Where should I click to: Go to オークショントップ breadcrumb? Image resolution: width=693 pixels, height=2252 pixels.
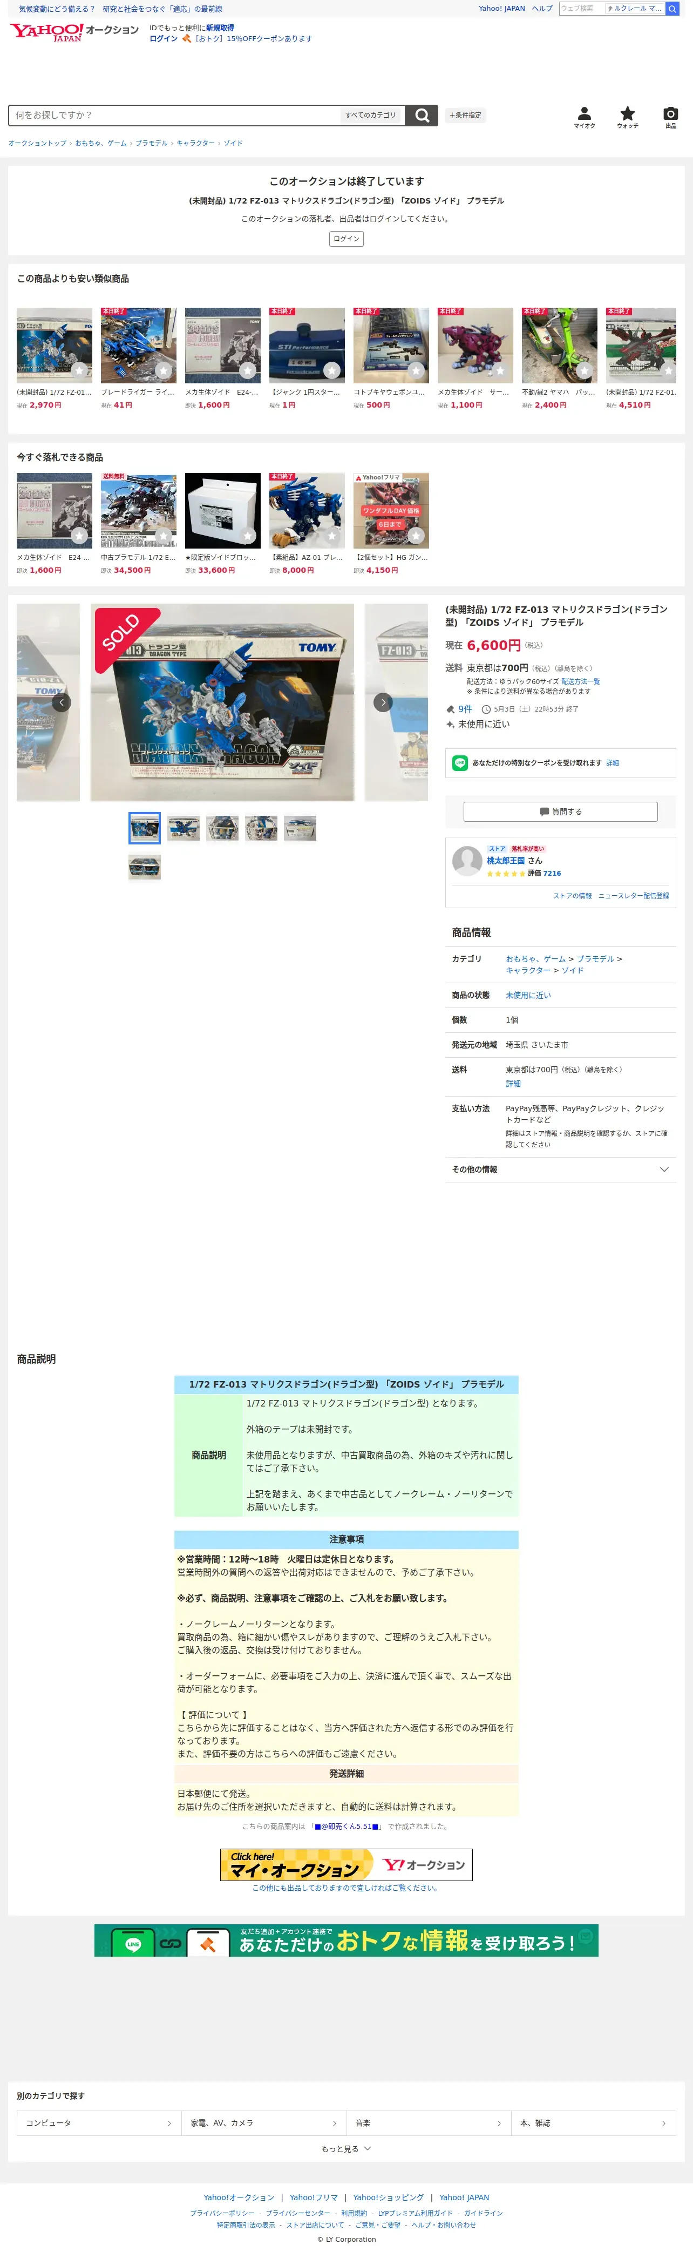38,144
